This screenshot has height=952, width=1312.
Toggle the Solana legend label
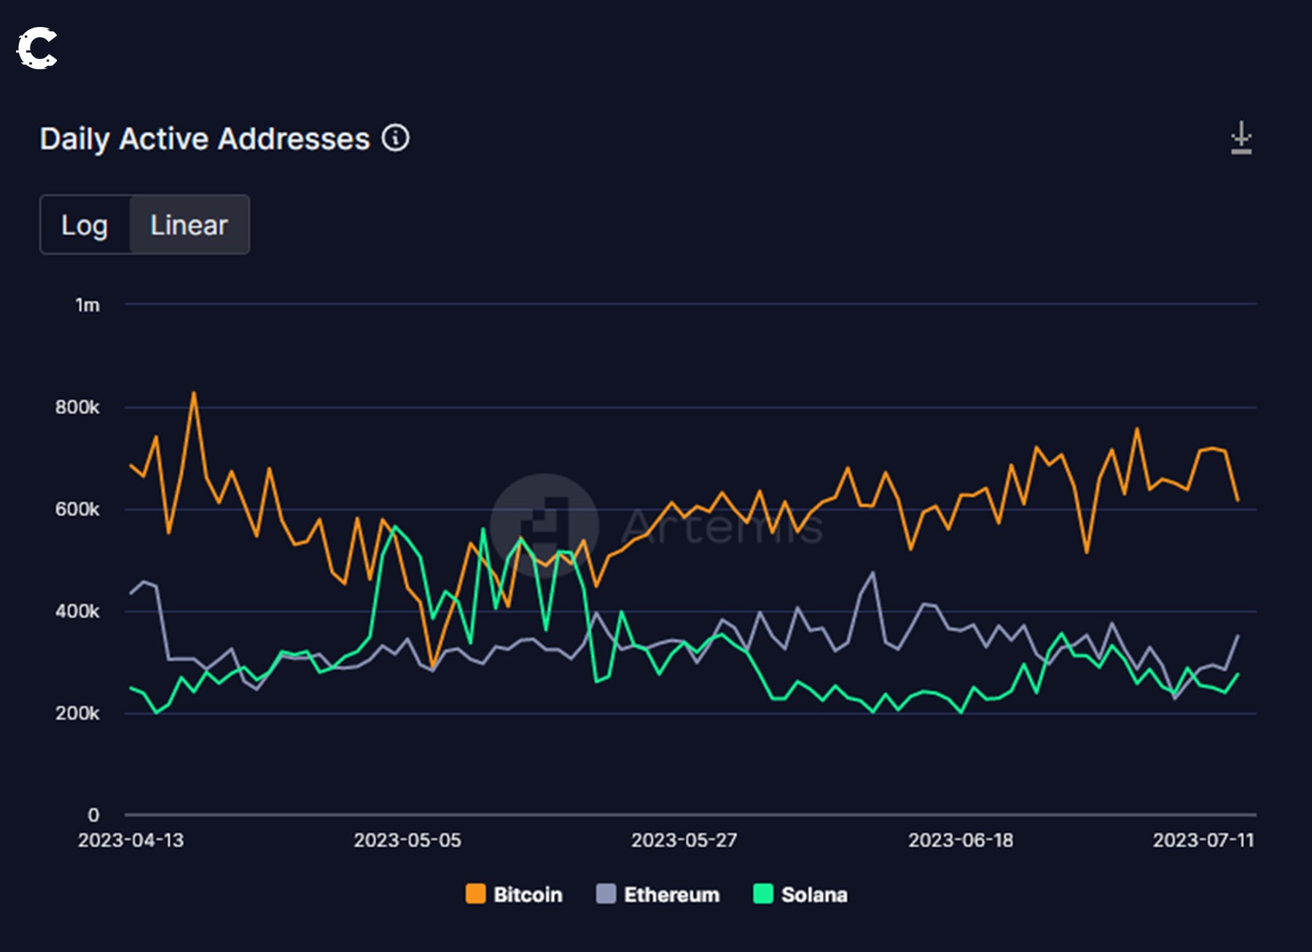[x=813, y=894]
